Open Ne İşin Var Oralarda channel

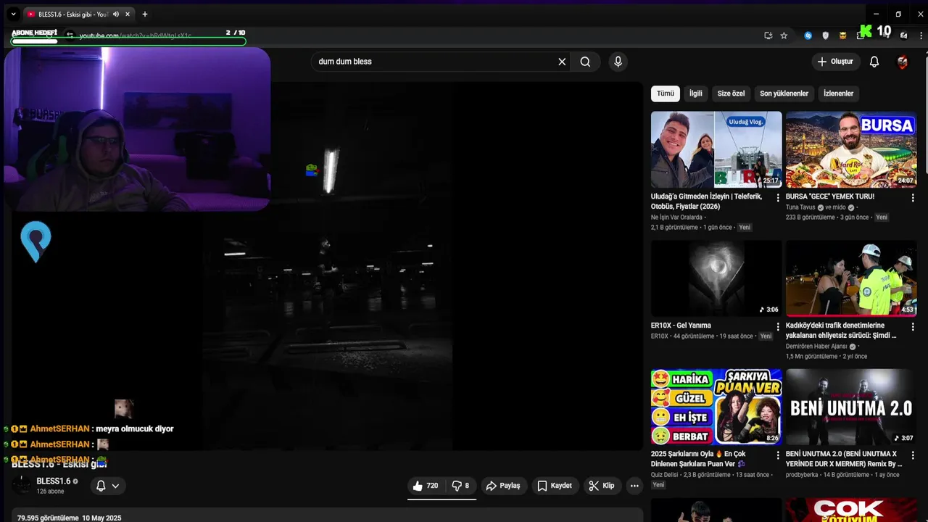[676, 217]
